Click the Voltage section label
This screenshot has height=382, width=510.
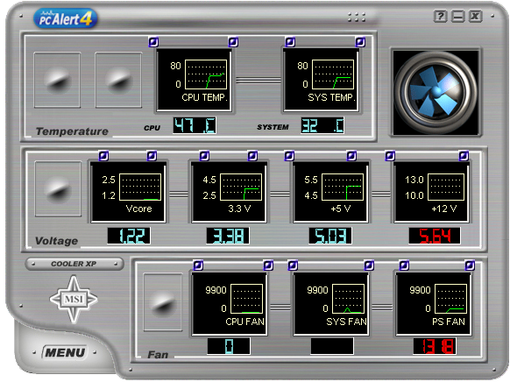pos(57,241)
